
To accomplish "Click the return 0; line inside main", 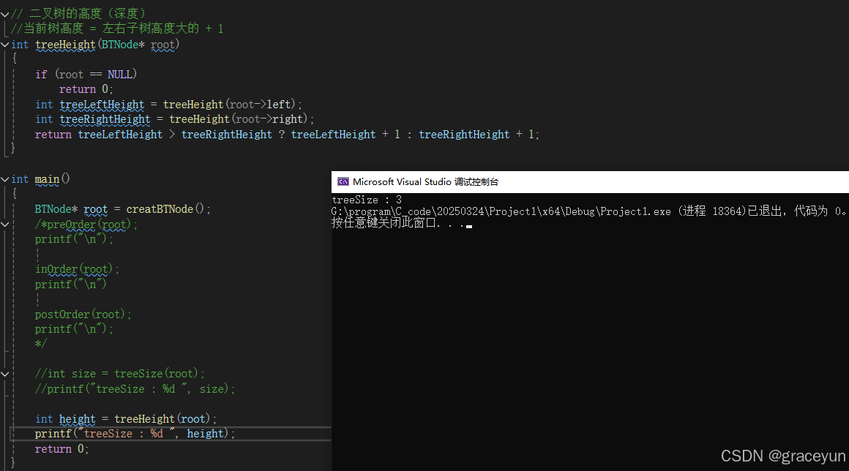I will [x=61, y=449].
